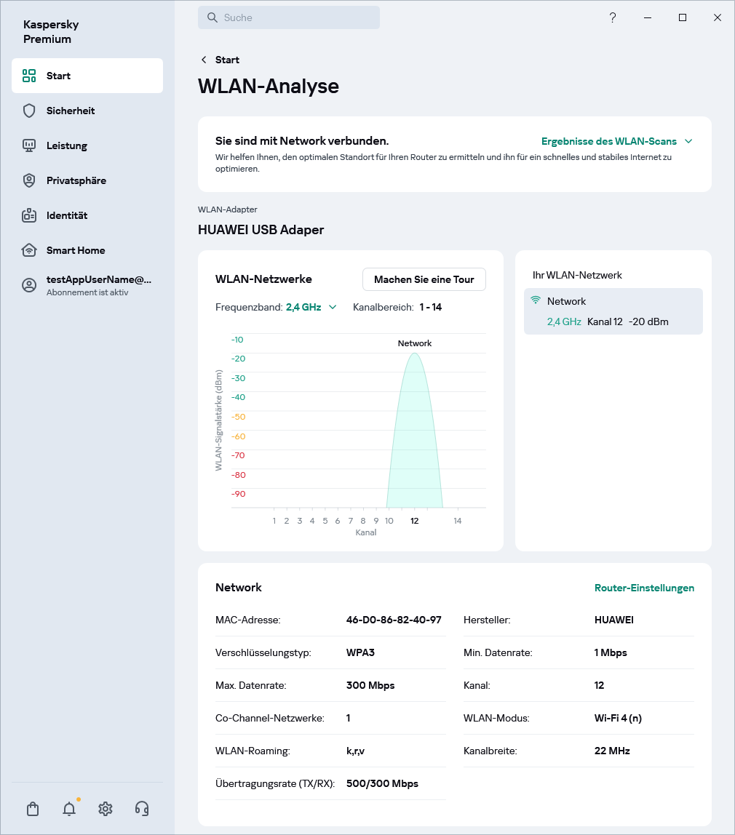Click the Privatsphäre sidebar icon
This screenshot has height=835, width=735.
click(28, 180)
